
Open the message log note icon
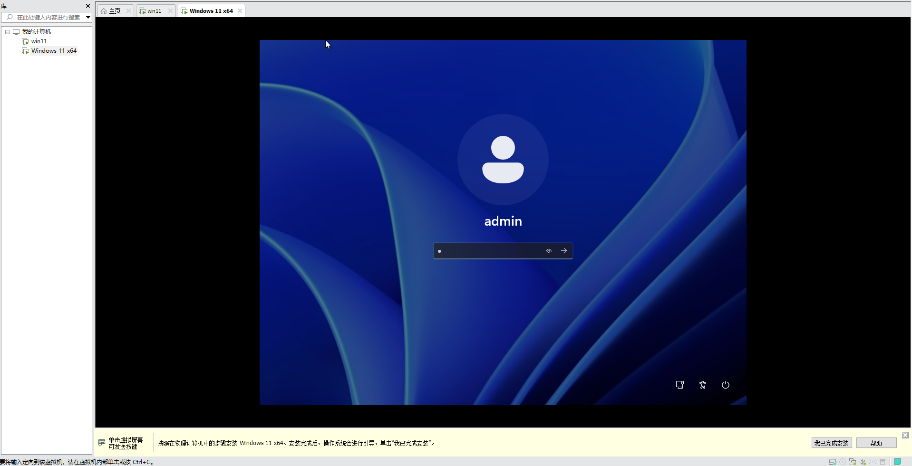tap(898, 462)
